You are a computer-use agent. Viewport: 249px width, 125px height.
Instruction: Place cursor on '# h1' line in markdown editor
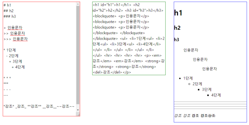click(x=7, y=5)
